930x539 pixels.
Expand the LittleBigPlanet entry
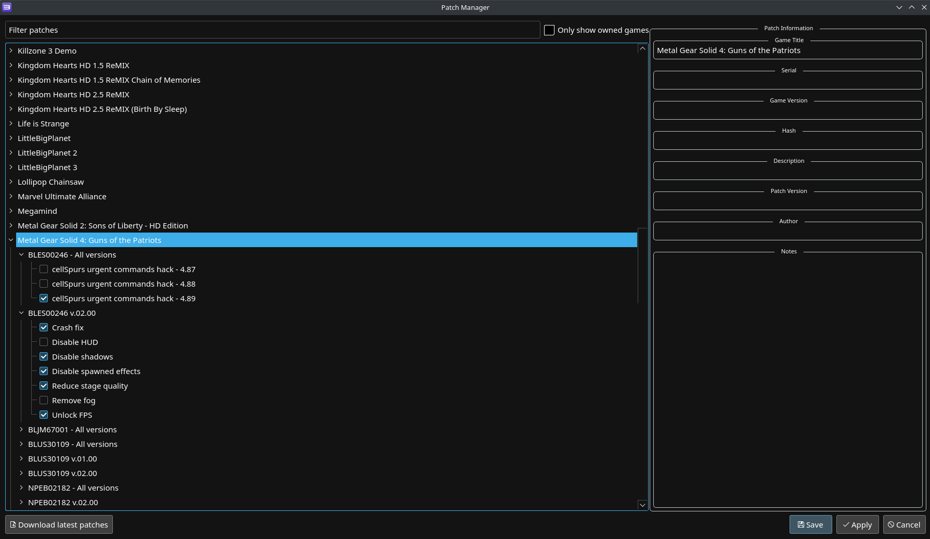11,138
